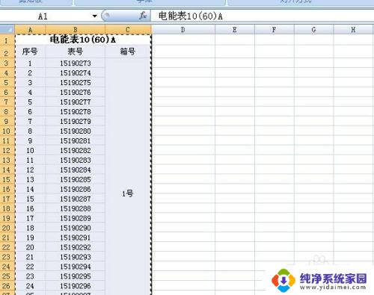Screen dimensions: 374x295
Task: Click empty cell H3
Action: pyautogui.click(x=354, y=63)
